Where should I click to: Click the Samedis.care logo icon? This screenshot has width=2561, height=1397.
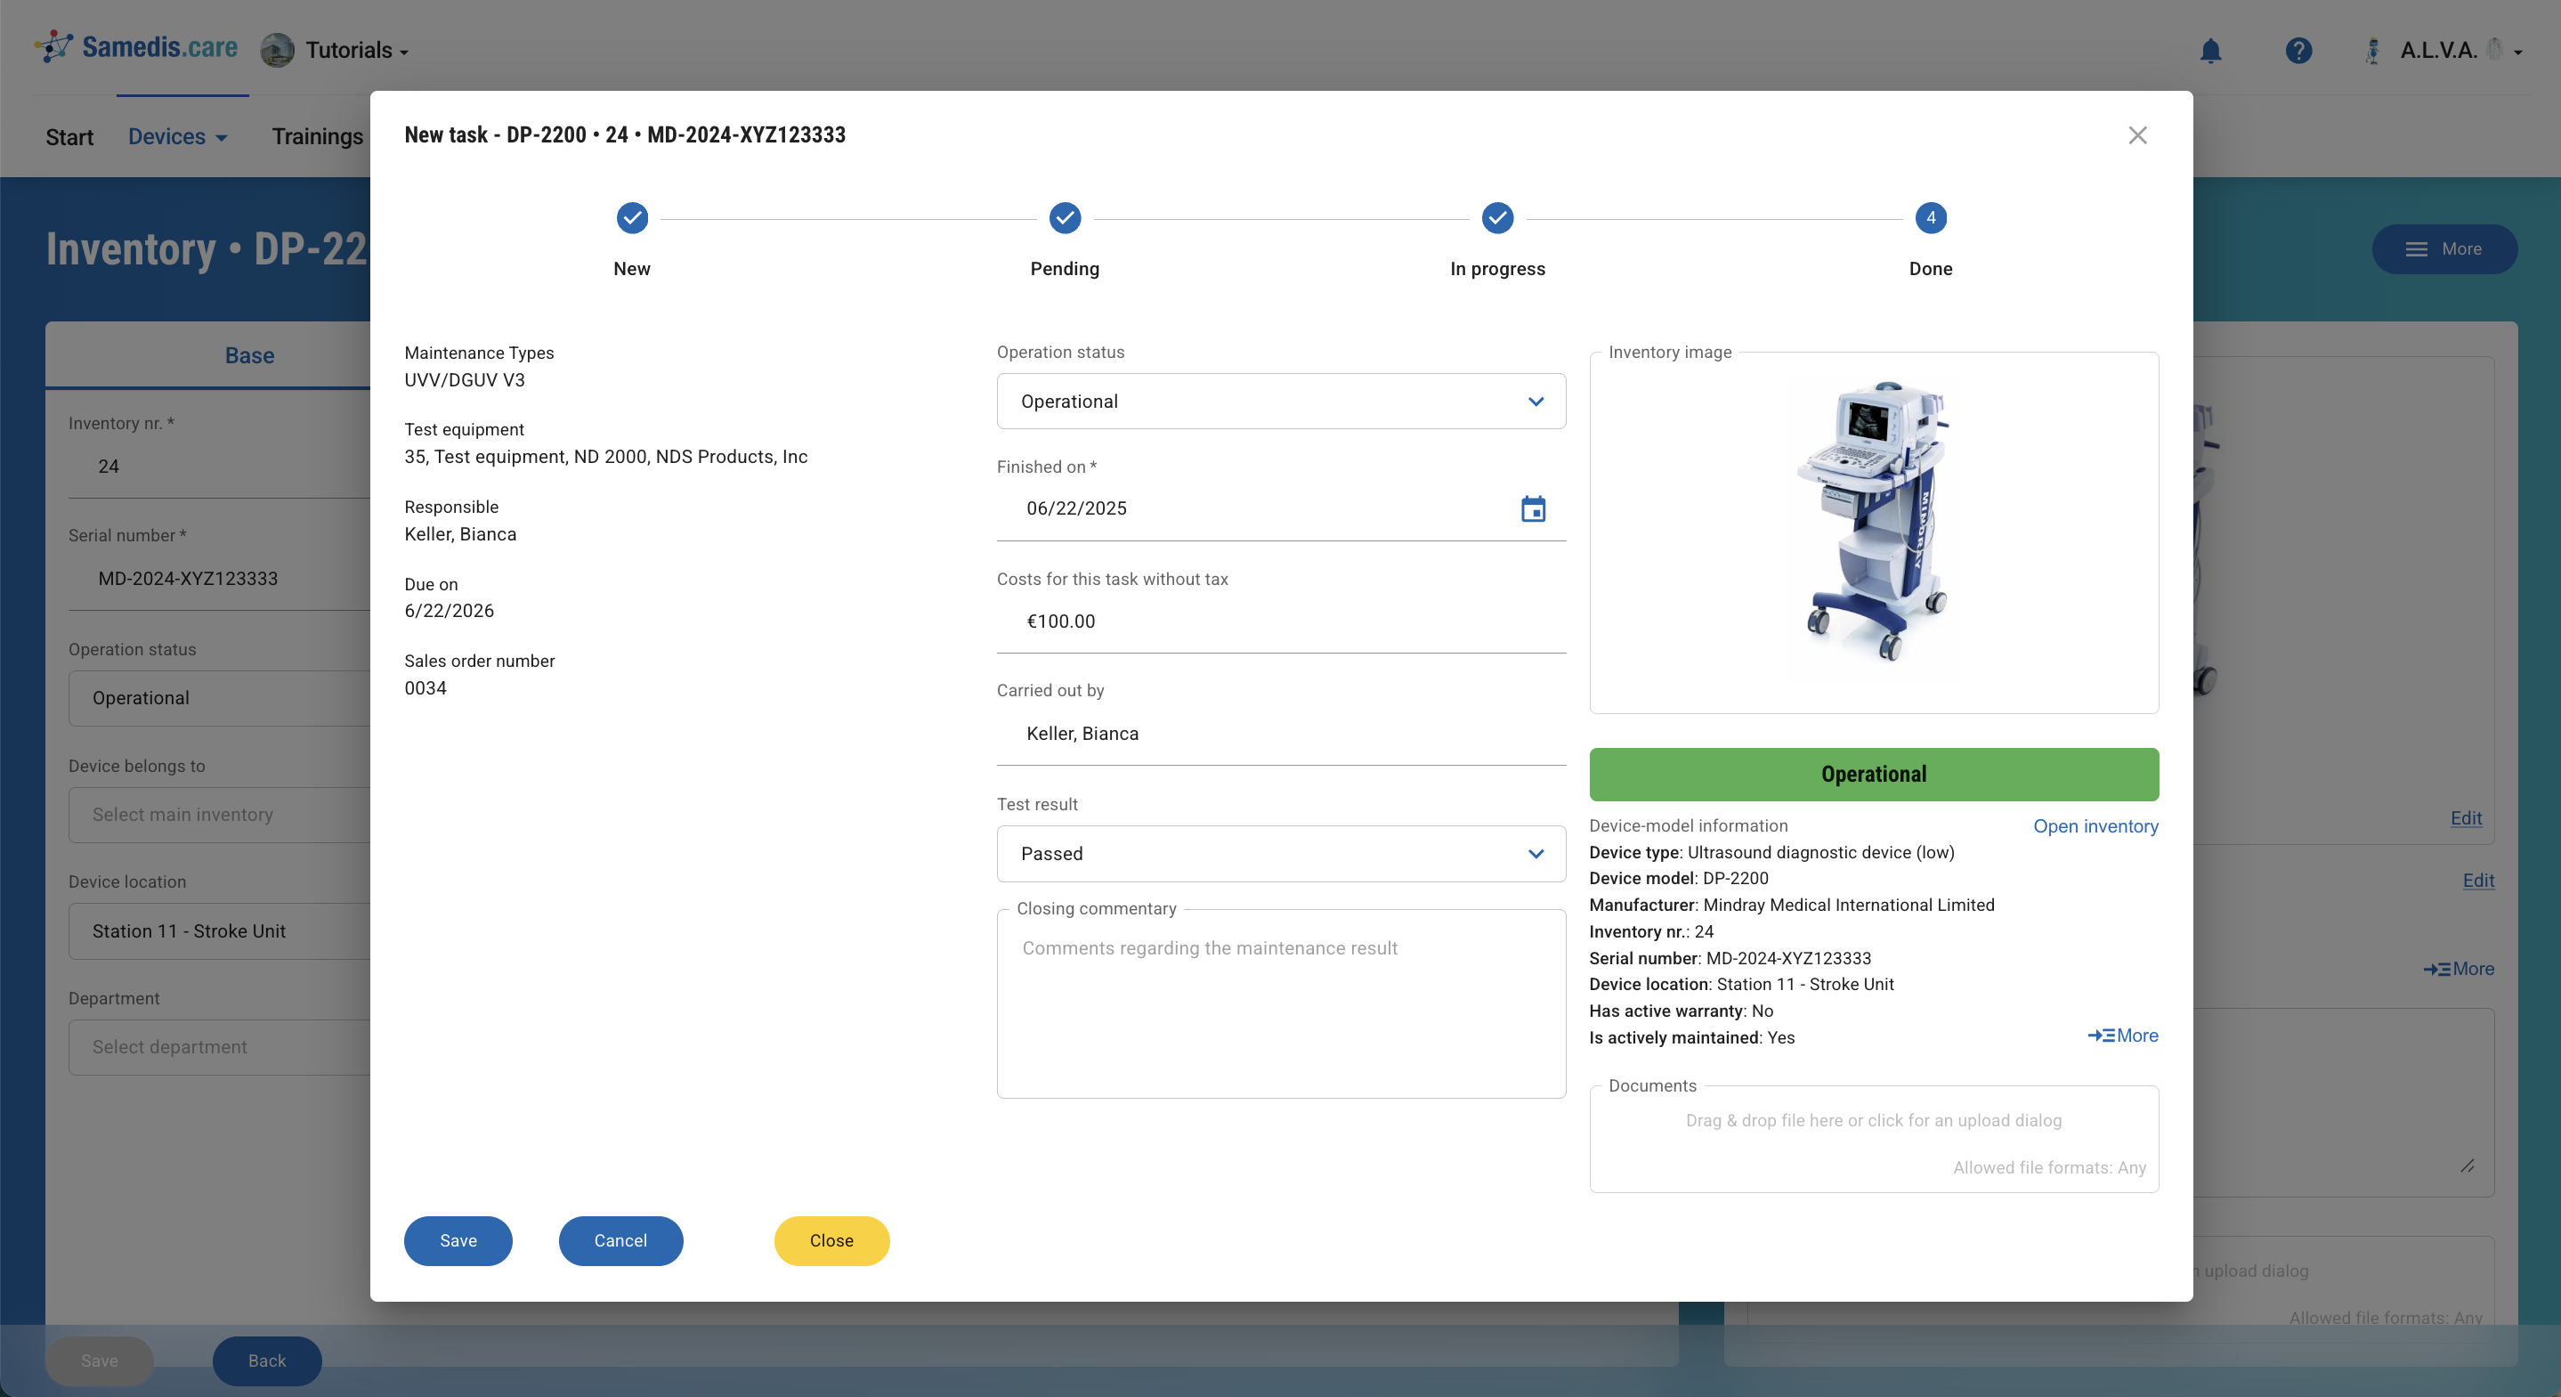coord(53,46)
